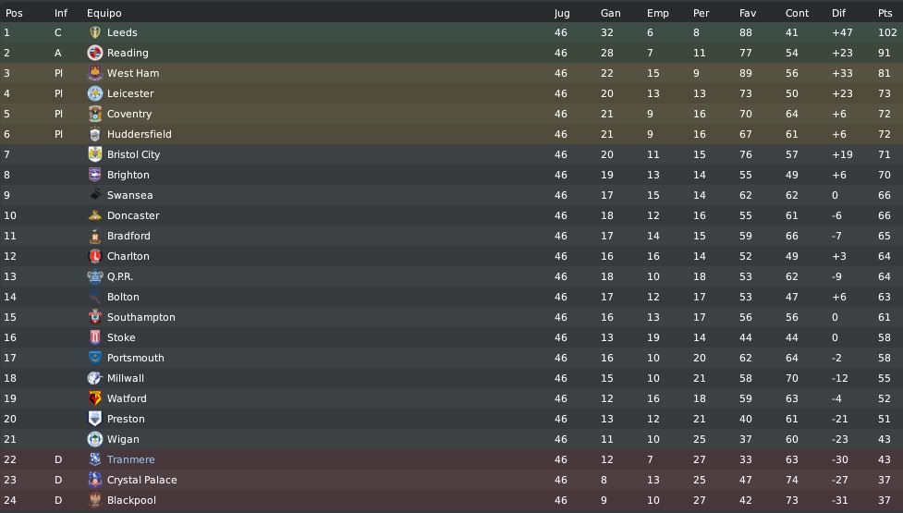Sort by the Pos column header
The image size is (903, 513).
[x=14, y=13]
